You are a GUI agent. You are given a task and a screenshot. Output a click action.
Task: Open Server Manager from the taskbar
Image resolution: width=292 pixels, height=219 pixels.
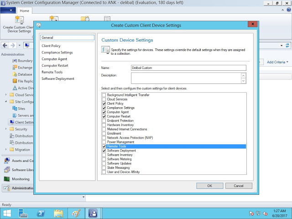point(23,213)
